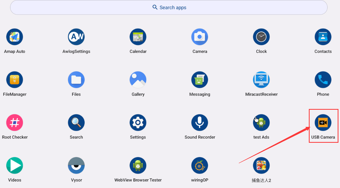Focus the Search apps field

tap(169, 7)
